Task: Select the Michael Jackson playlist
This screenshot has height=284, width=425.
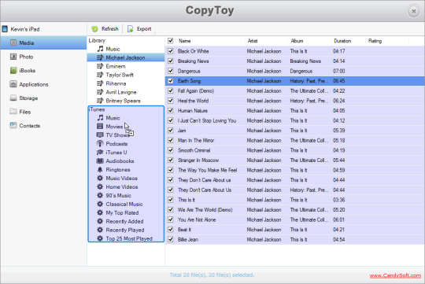Action: coord(126,57)
